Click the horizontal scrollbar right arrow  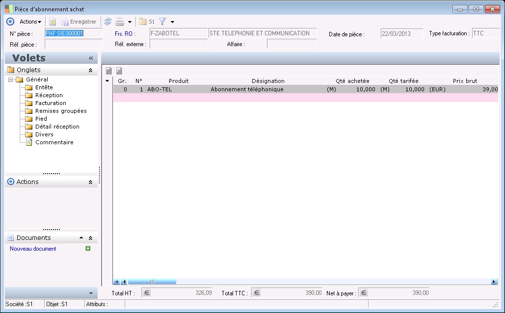click(x=494, y=282)
